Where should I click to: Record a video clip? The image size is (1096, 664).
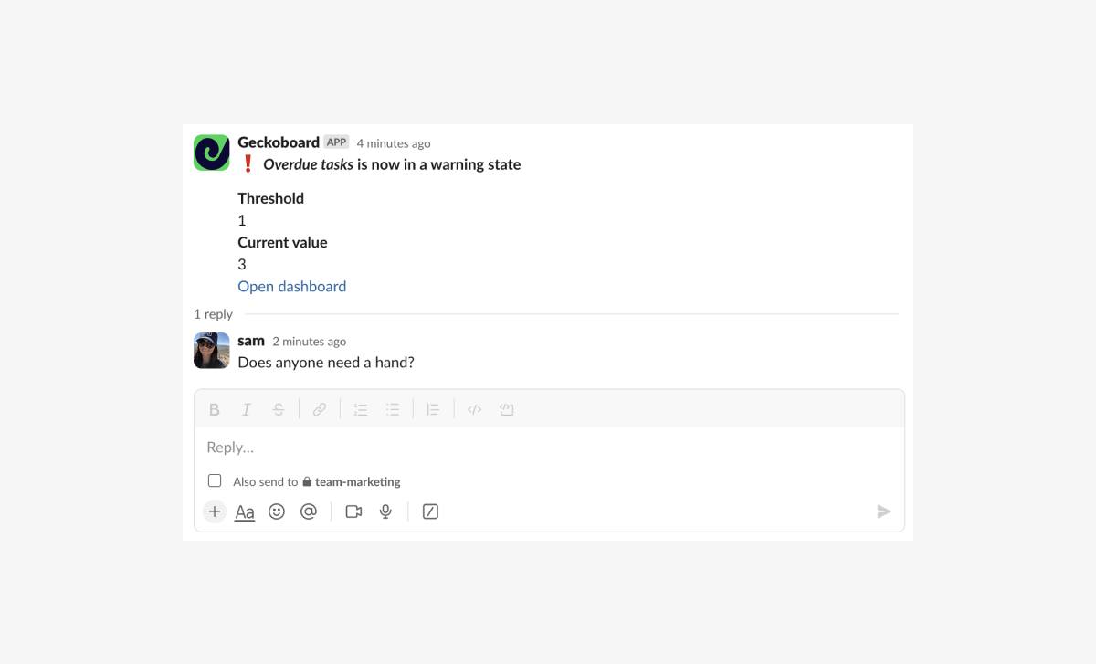[354, 511]
